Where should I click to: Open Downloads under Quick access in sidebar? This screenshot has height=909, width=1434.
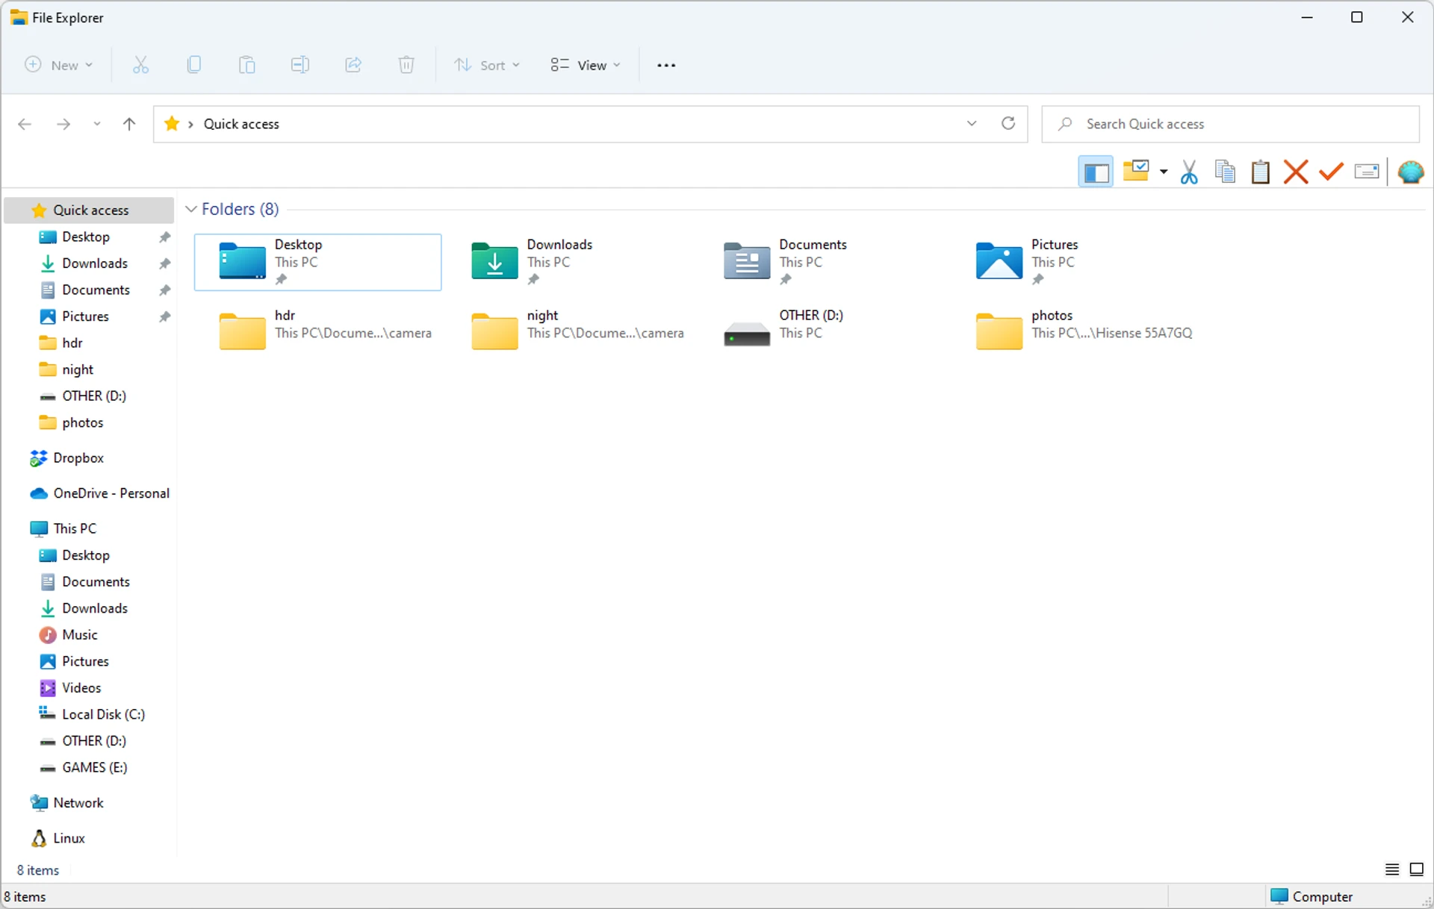(95, 263)
